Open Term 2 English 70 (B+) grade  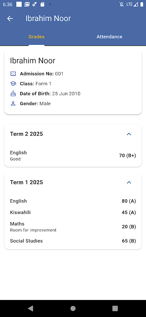point(73,155)
